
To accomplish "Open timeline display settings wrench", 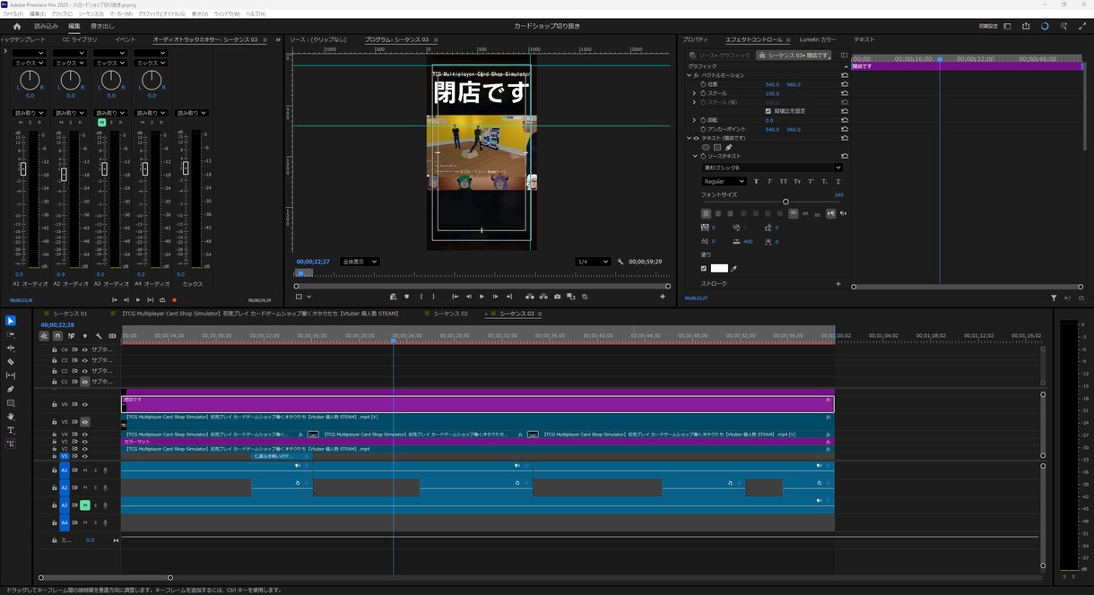I will click(98, 336).
